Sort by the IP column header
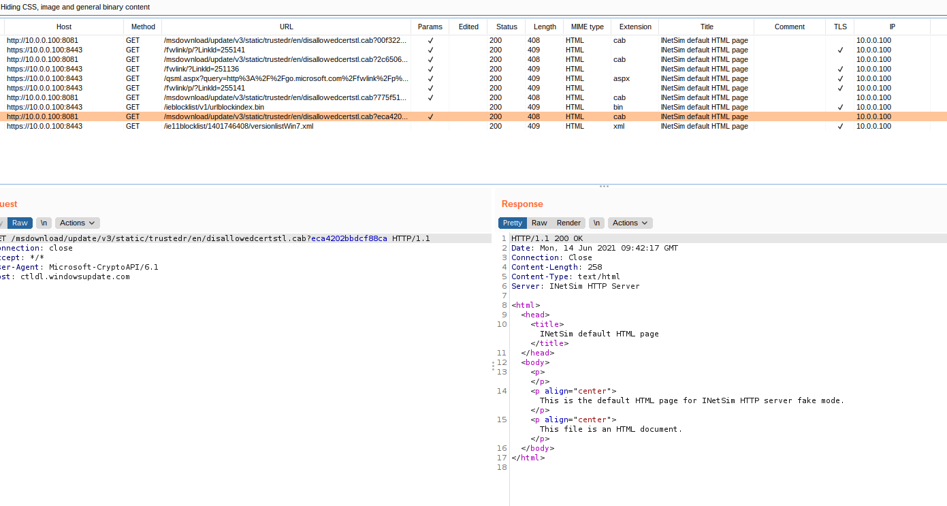This screenshot has width=947, height=506. [893, 27]
